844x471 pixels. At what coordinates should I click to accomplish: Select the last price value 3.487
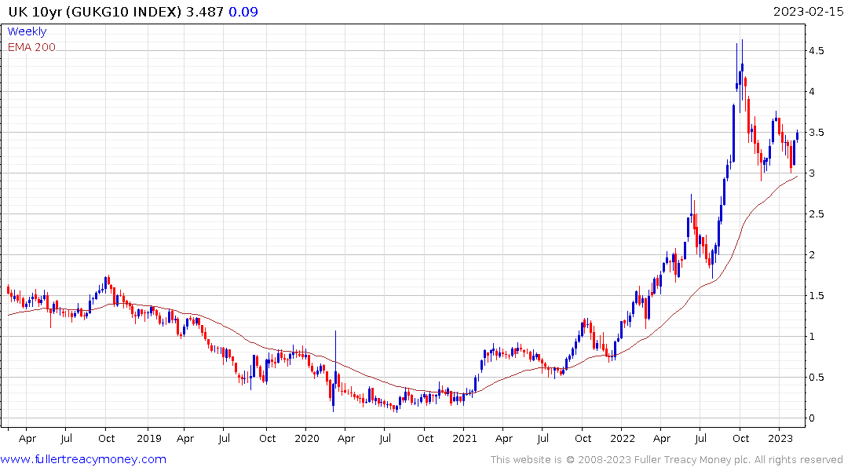205,12
